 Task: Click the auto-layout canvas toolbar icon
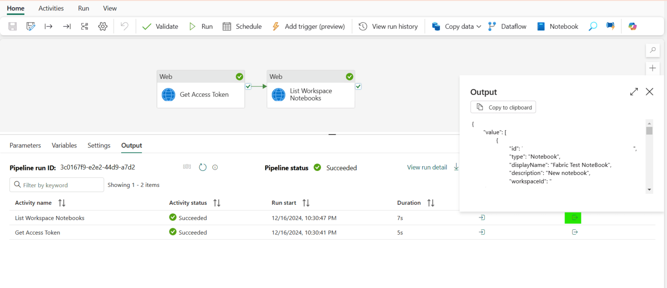click(85, 26)
